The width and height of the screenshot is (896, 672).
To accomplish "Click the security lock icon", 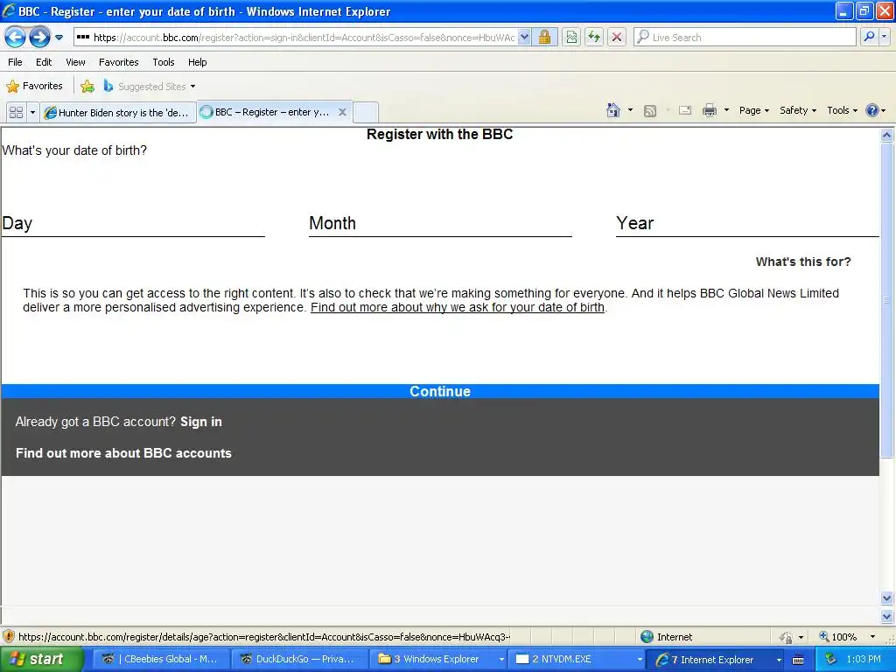I will pos(544,37).
